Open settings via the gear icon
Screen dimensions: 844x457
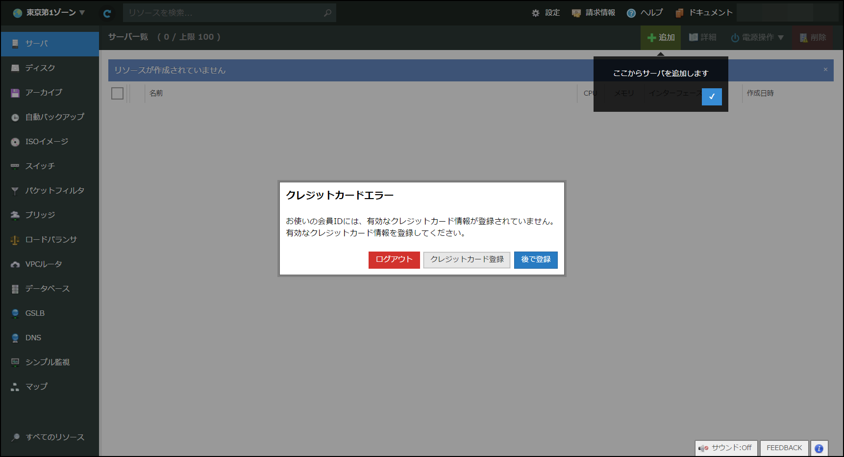pos(536,13)
